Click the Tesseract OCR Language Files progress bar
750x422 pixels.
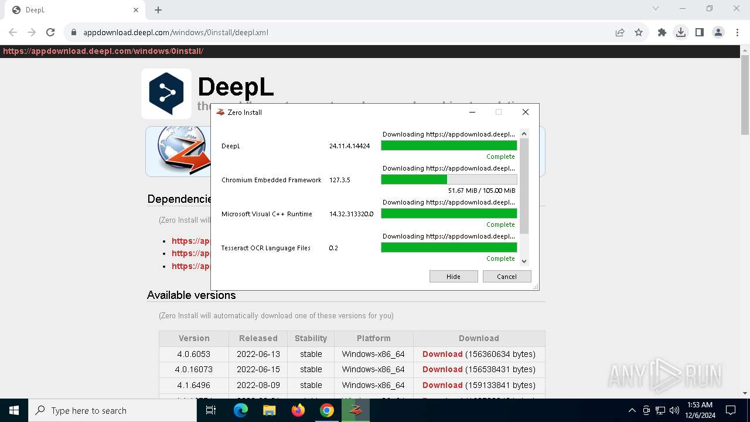click(449, 248)
